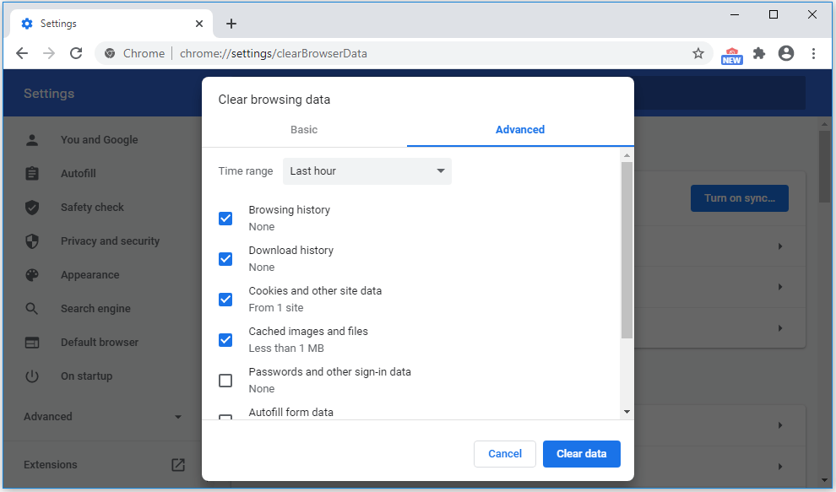Click the "From 1 site" text
836x492 pixels.
275,307
